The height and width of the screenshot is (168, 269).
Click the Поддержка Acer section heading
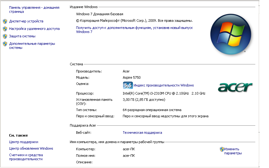pos(83,125)
